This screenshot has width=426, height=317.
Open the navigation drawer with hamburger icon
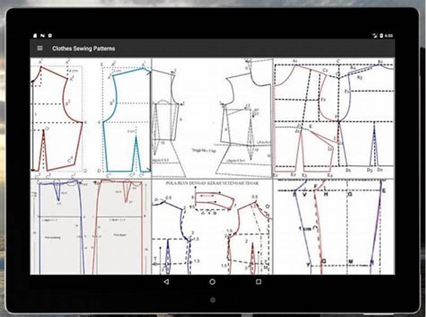[39, 47]
